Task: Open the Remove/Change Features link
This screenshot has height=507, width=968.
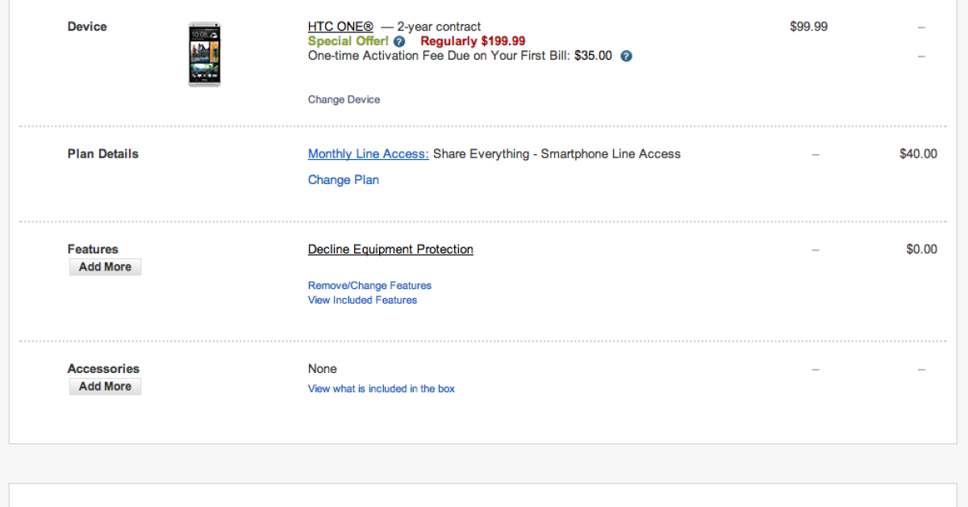Action: click(369, 286)
